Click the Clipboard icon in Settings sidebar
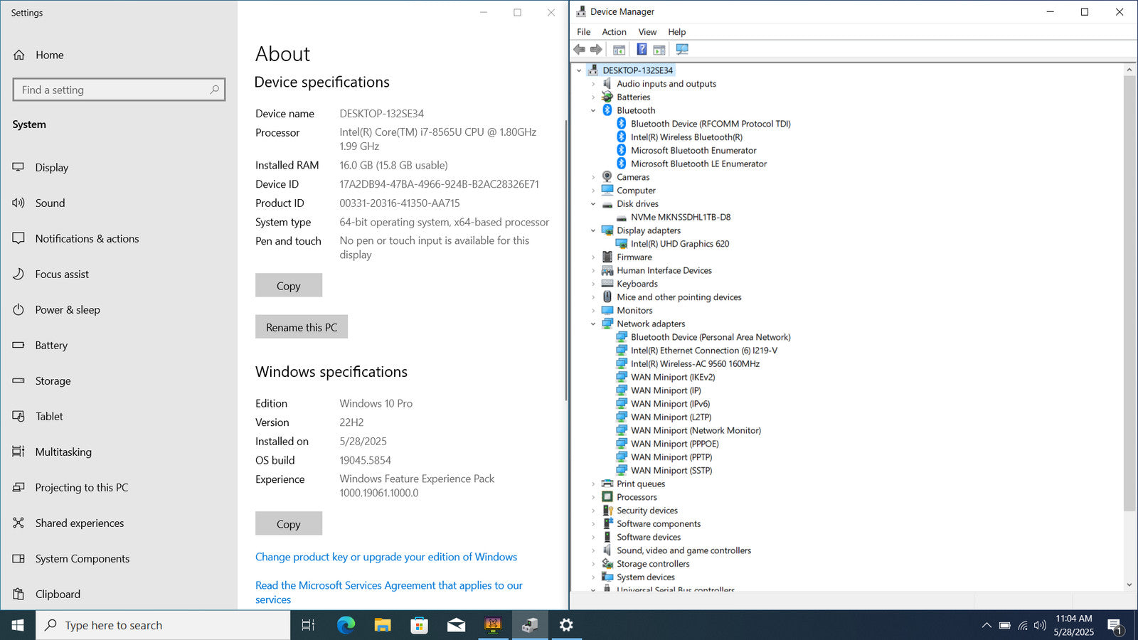Image resolution: width=1138 pixels, height=640 pixels. coord(18,594)
